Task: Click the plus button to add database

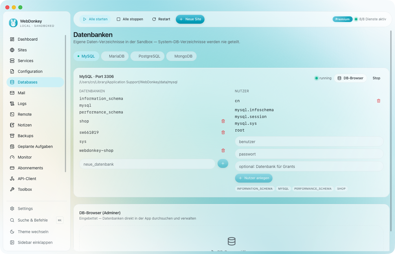Action: (x=223, y=163)
